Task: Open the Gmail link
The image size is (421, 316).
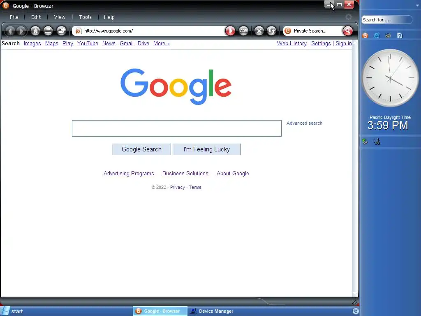Action: [x=127, y=44]
